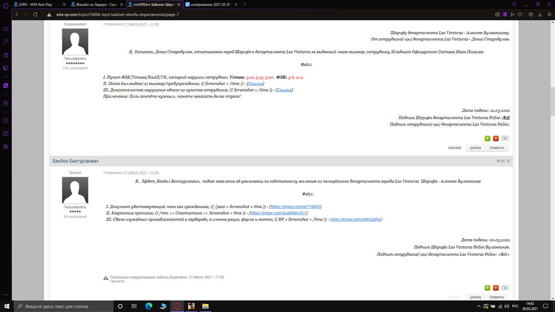555x312 pixels.
Task: Open site info from the address bar warning icon
Action: tap(49, 13)
